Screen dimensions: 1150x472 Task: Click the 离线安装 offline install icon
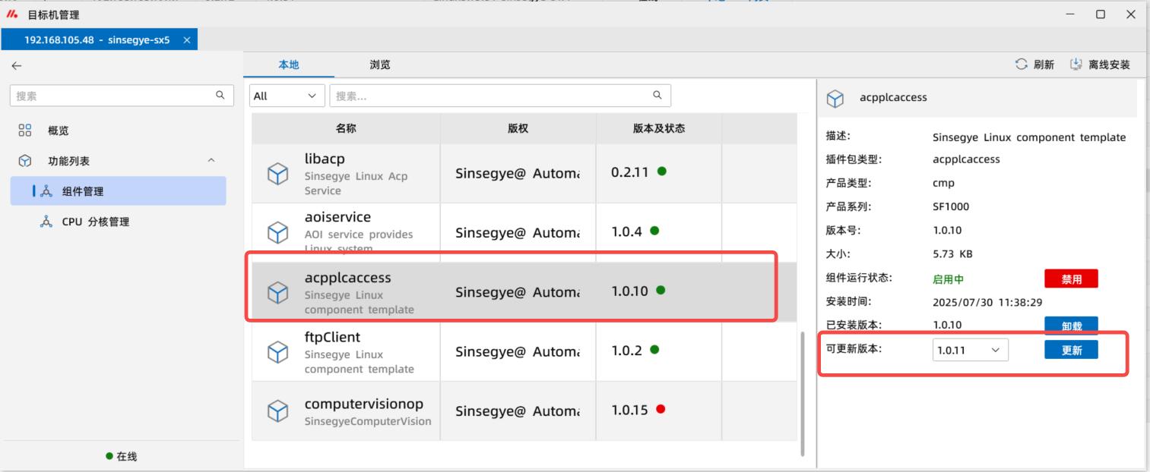(x=1076, y=65)
